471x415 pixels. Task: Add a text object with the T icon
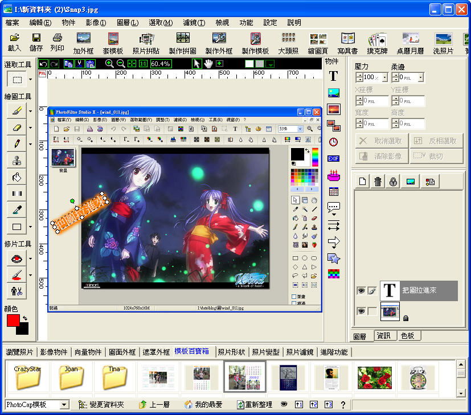(x=333, y=76)
